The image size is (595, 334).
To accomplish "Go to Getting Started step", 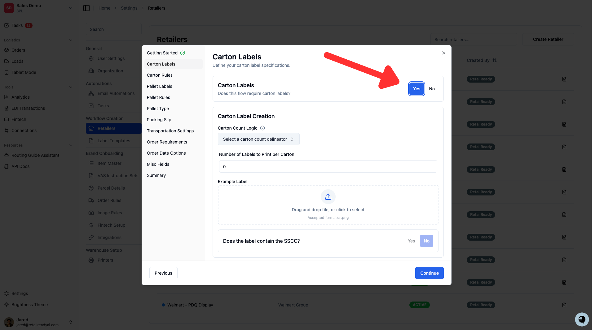I will pyautogui.click(x=166, y=53).
